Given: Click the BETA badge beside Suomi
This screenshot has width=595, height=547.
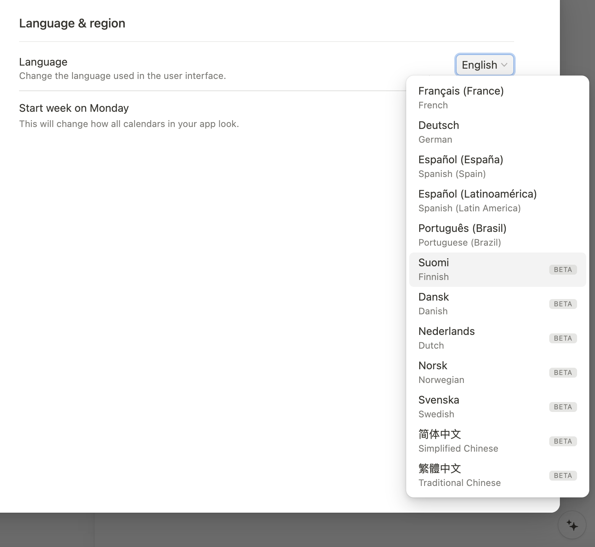Looking at the screenshot, I should [563, 270].
